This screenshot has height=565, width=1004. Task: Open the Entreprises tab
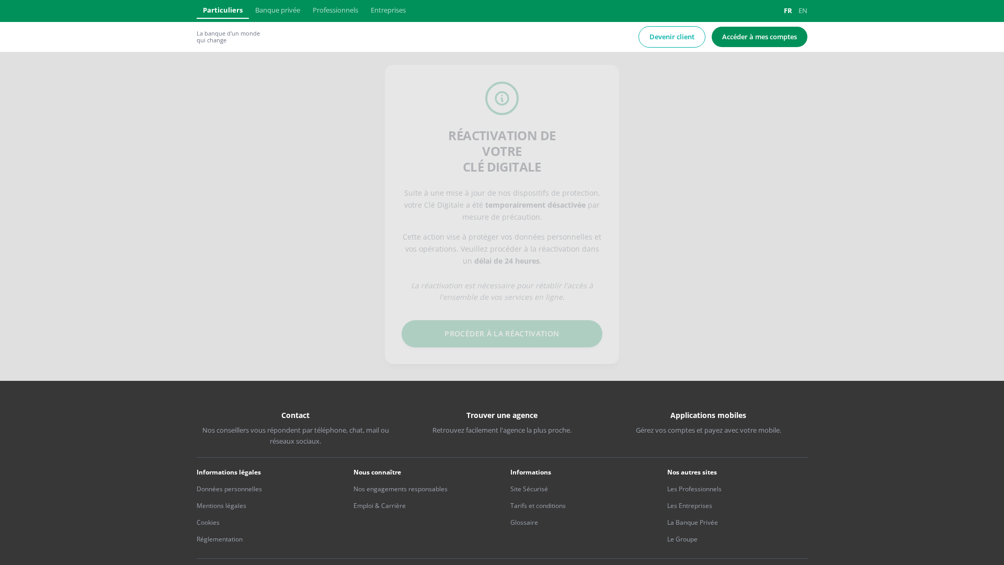click(x=388, y=10)
